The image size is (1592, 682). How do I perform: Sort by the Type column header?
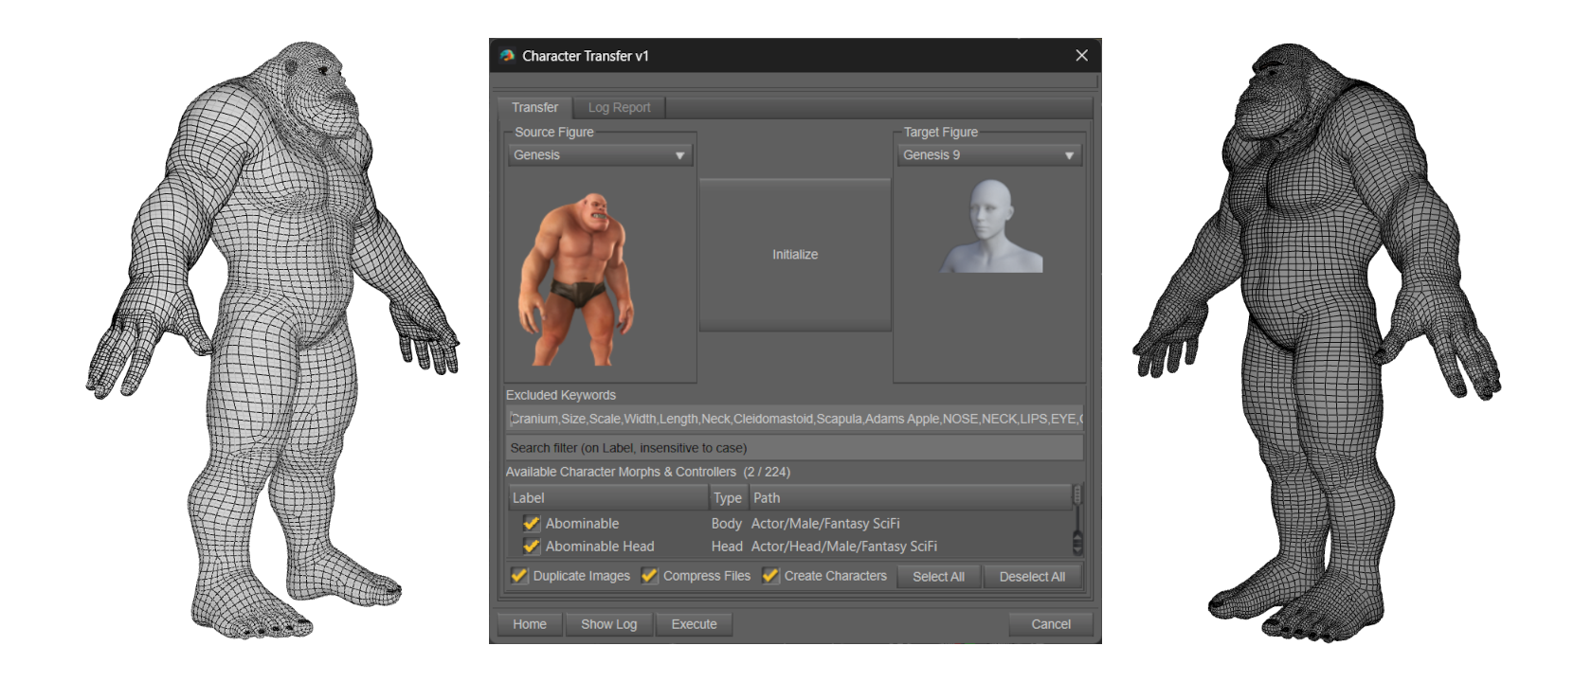(728, 498)
